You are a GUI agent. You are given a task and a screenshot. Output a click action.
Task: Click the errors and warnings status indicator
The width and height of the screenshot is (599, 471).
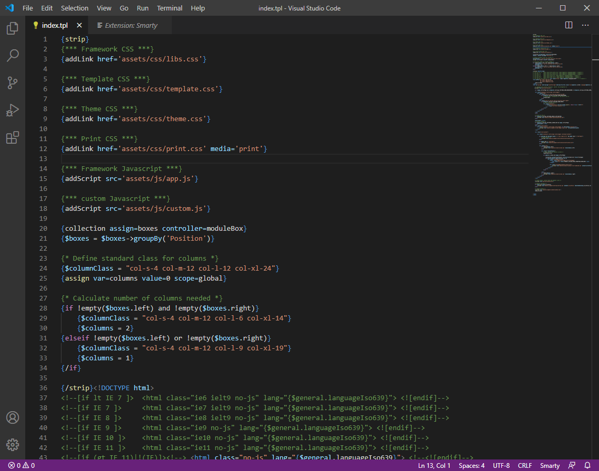[22, 465]
